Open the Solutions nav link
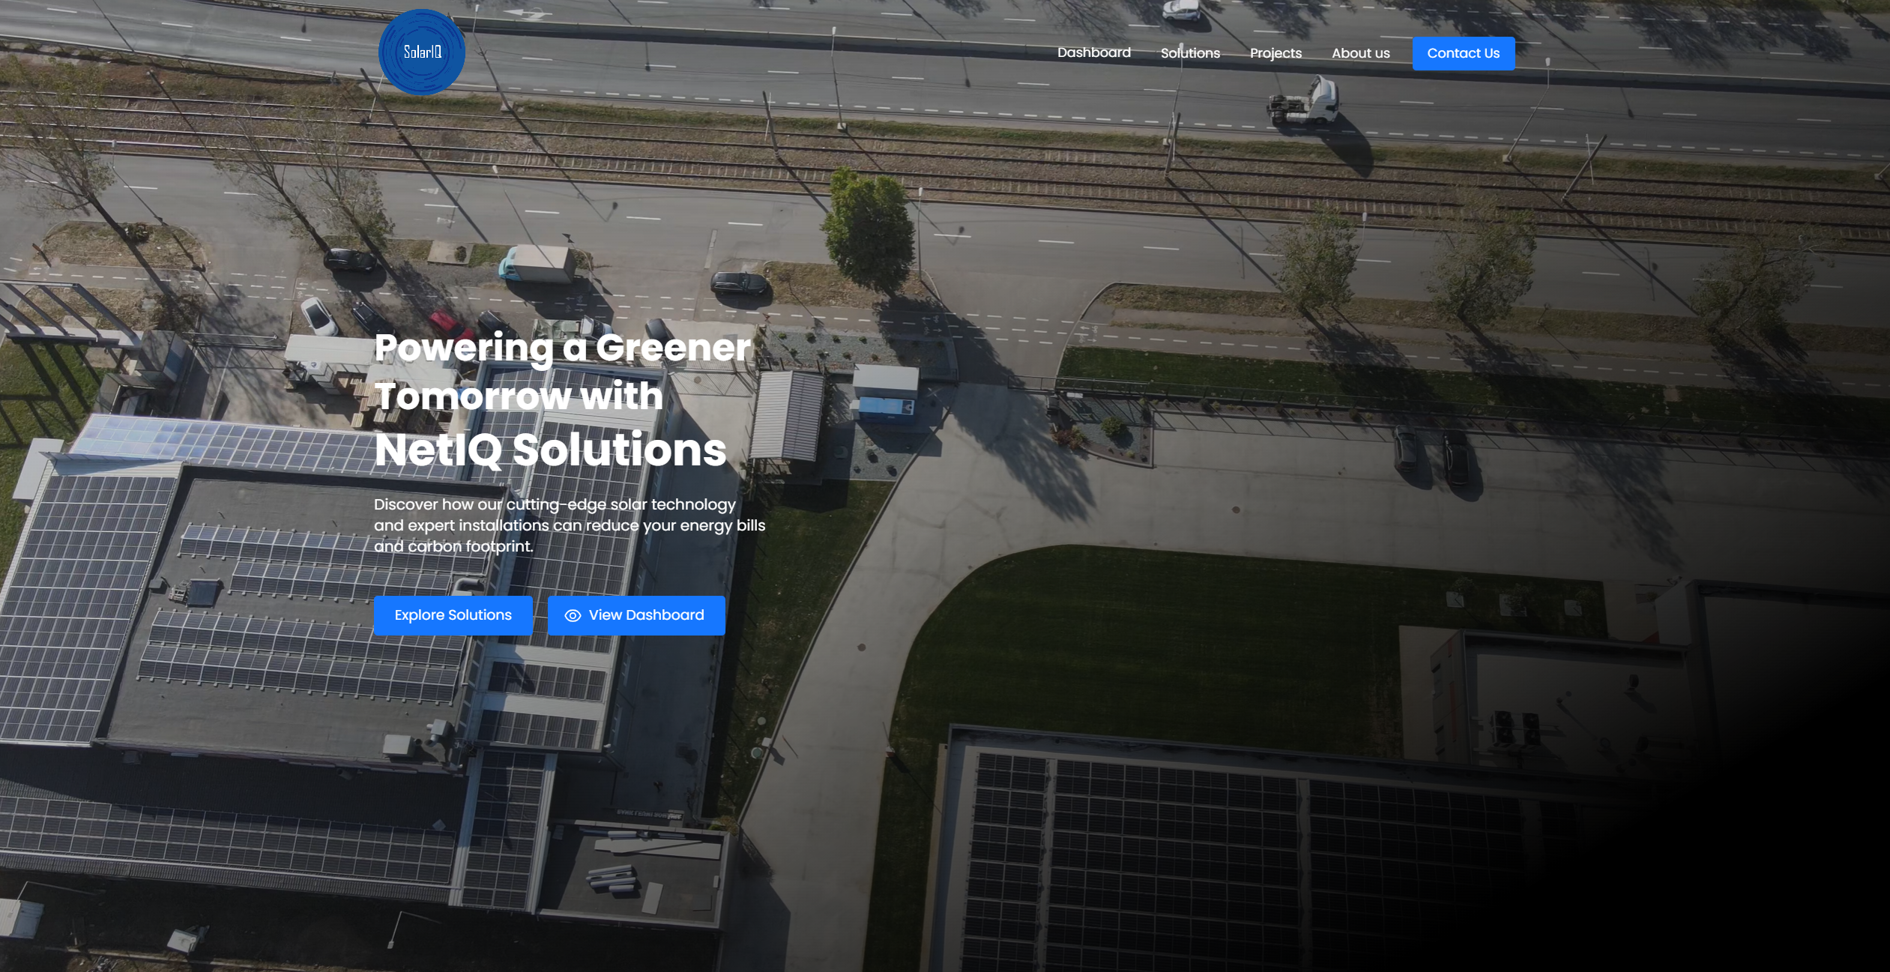Viewport: 1890px width, 972px height. click(1190, 53)
